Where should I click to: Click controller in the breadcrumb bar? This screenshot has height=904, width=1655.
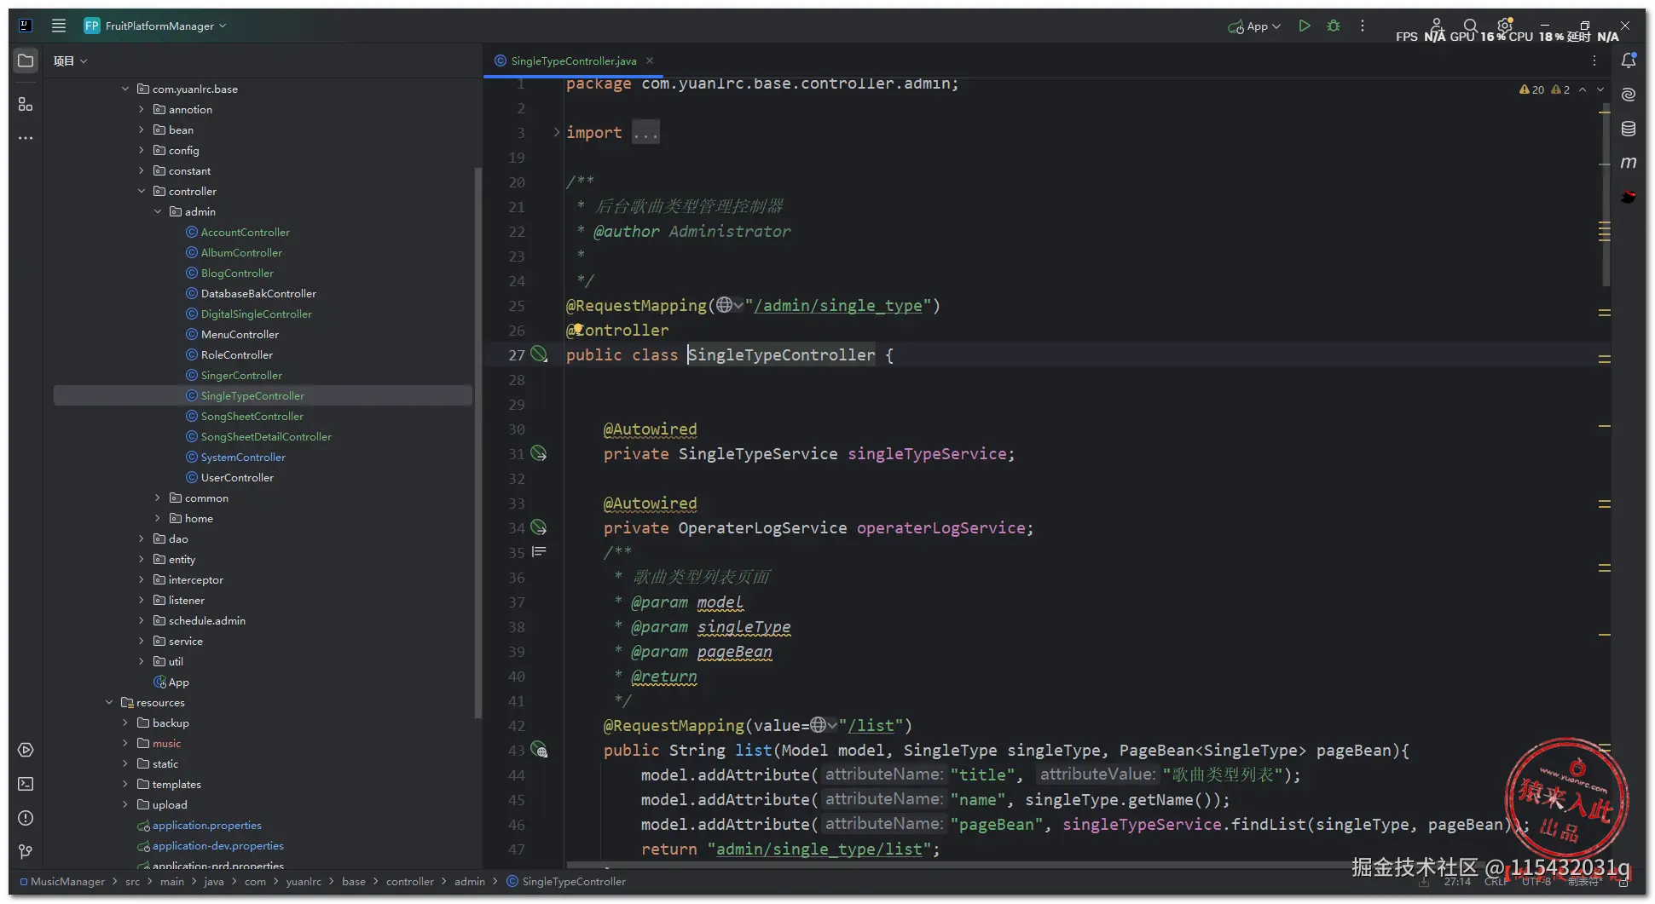point(409,881)
